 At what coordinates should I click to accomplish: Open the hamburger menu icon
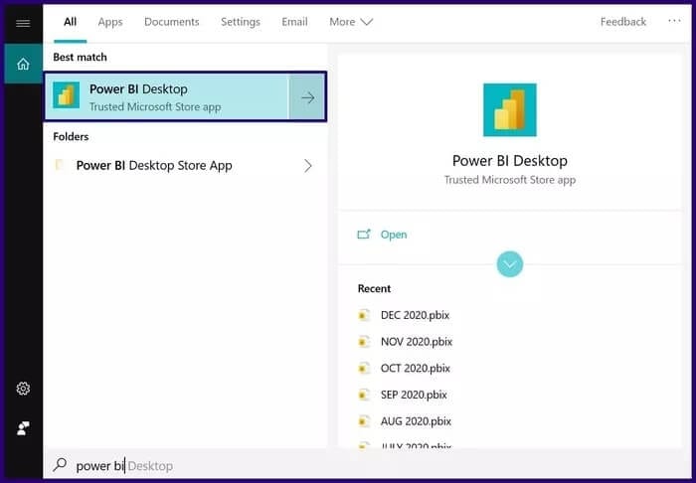tap(23, 23)
